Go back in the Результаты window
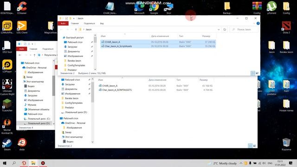Viewport: 297px width, 167px height. pyautogui.click(x=20, y=55)
